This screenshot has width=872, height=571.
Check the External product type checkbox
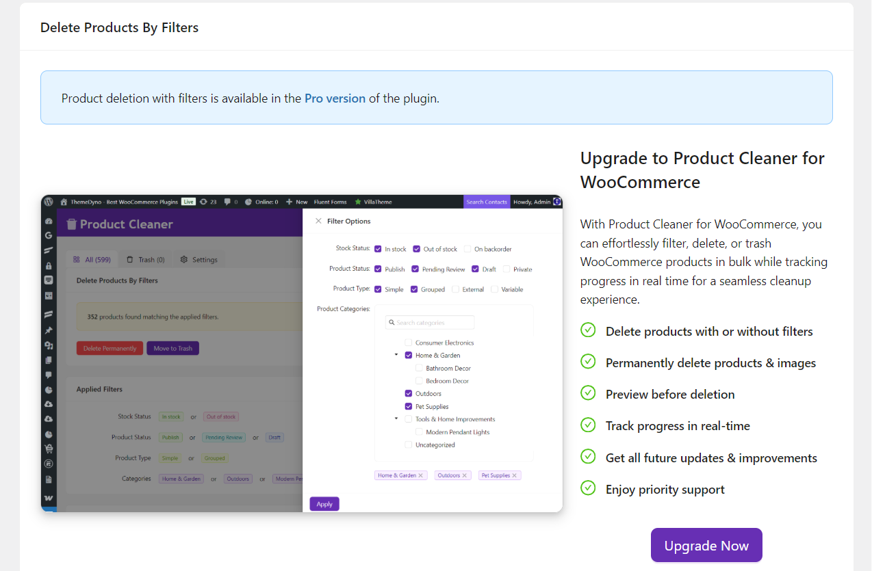click(x=455, y=289)
